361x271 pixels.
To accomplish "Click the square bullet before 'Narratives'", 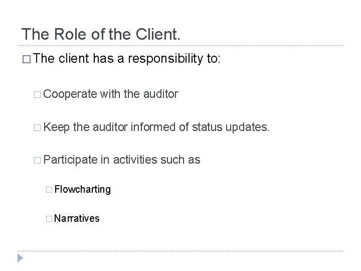I will 49,218.
